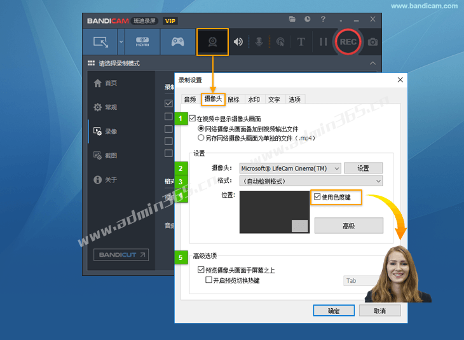Click the pause recording icon
Screen dimensions: 464x340
(x=323, y=42)
